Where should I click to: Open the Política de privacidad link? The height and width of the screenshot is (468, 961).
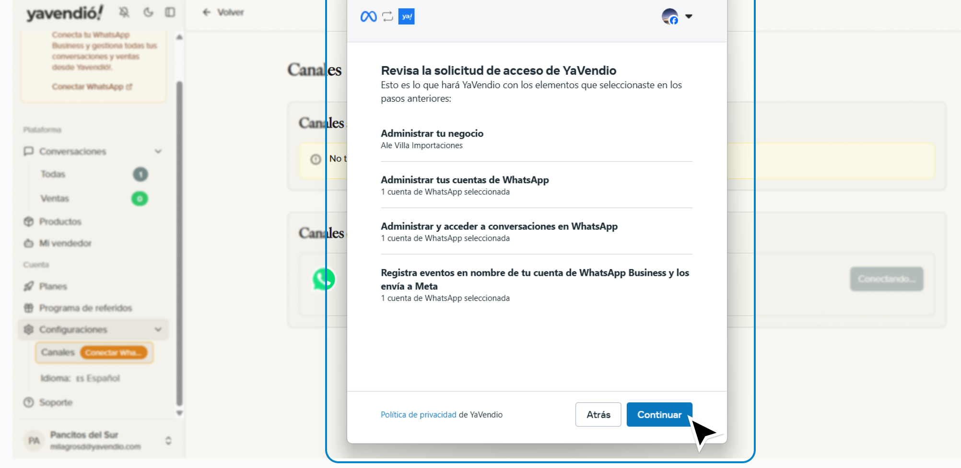pyautogui.click(x=419, y=414)
